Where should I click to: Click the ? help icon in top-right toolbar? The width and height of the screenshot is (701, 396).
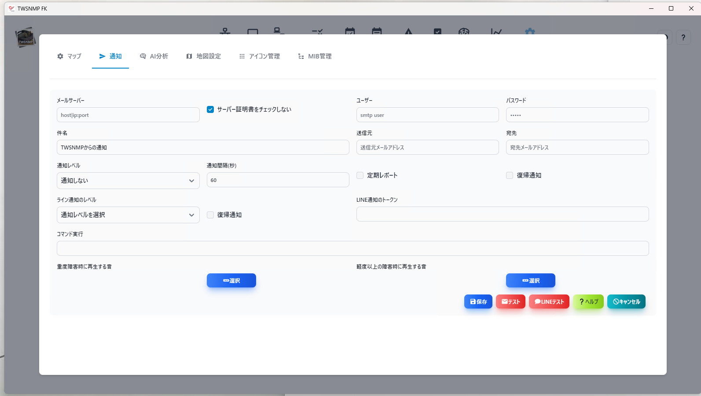point(683,37)
